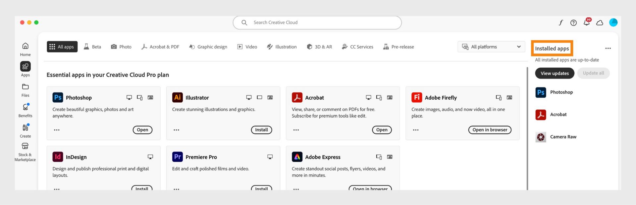Expand the All platforms dropdown
Screen dimensions: 636x205
[x=491, y=47]
